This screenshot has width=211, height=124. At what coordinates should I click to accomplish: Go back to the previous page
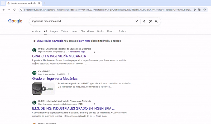tap(3, 10)
